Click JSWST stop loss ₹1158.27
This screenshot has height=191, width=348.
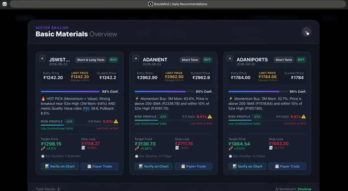90,144
